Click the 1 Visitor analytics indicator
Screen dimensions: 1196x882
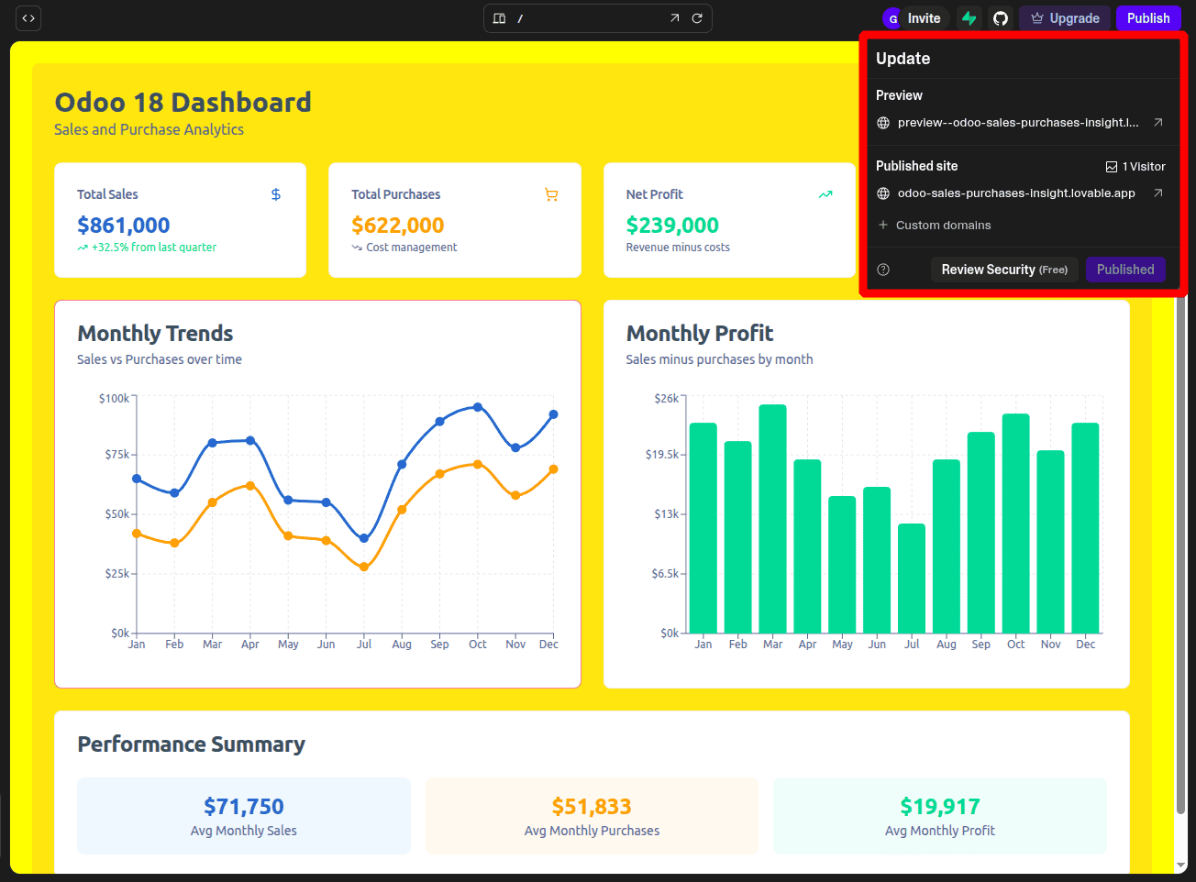[x=1135, y=167]
